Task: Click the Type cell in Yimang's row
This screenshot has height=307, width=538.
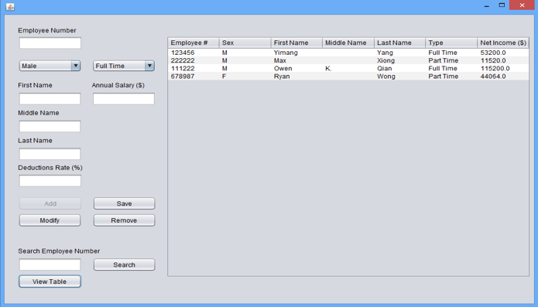Action: [451, 53]
